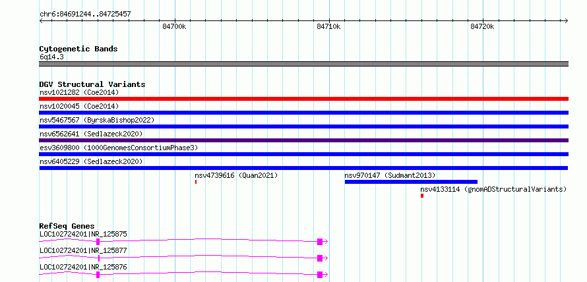Screen dimensions: 587x282
Task: Click the thin first exon of NR_125877
Action: [x=98, y=258]
